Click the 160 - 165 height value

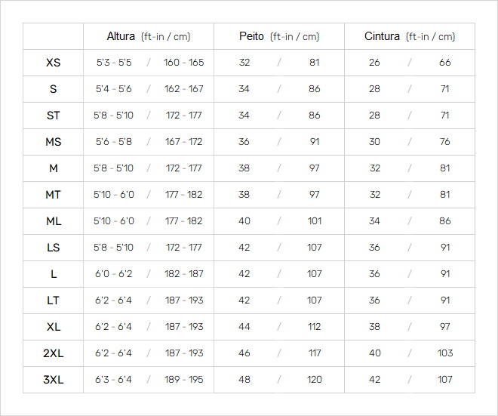tap(183, 63)
